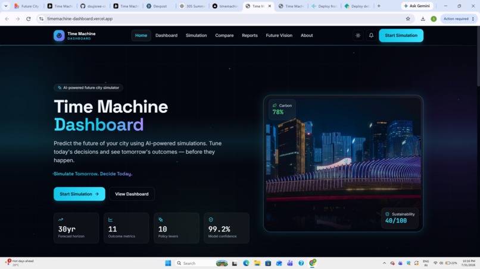Close the active Time M tab
The image size is (480, 269).
click(269, 6)
